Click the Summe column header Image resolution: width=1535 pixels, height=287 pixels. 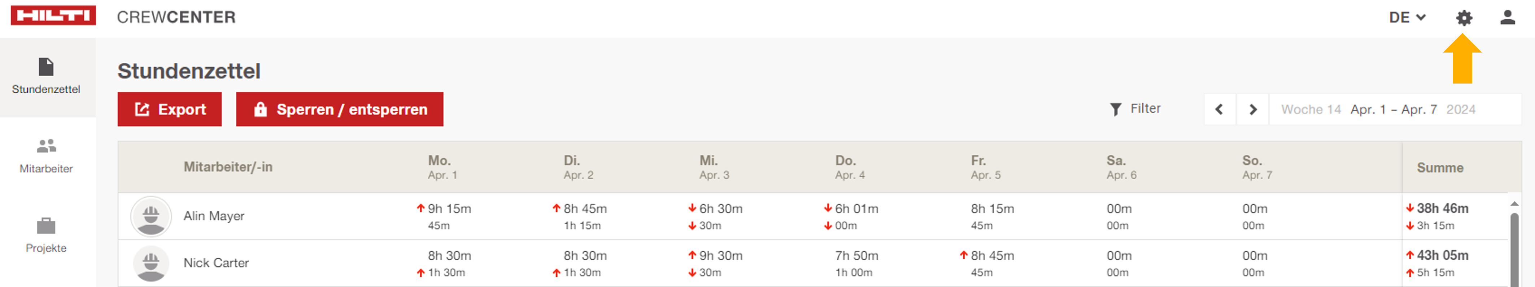tap(1440, 167)
